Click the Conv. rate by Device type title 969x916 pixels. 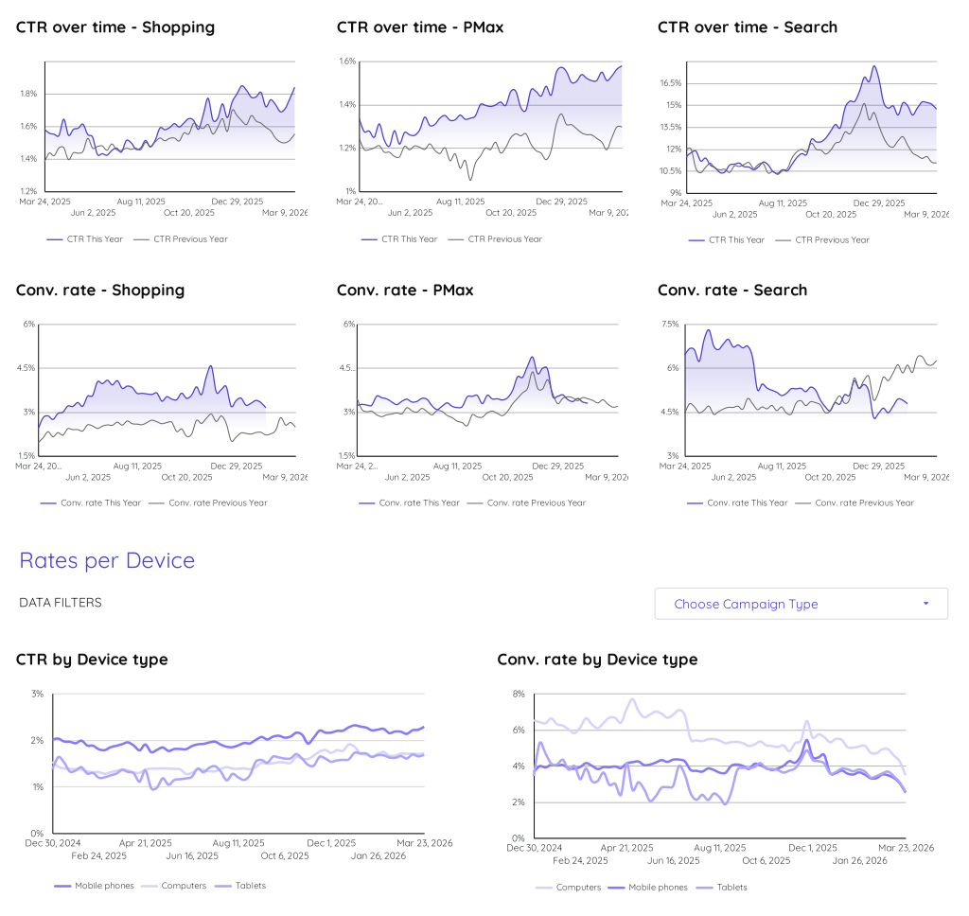(x=596, y=660)
